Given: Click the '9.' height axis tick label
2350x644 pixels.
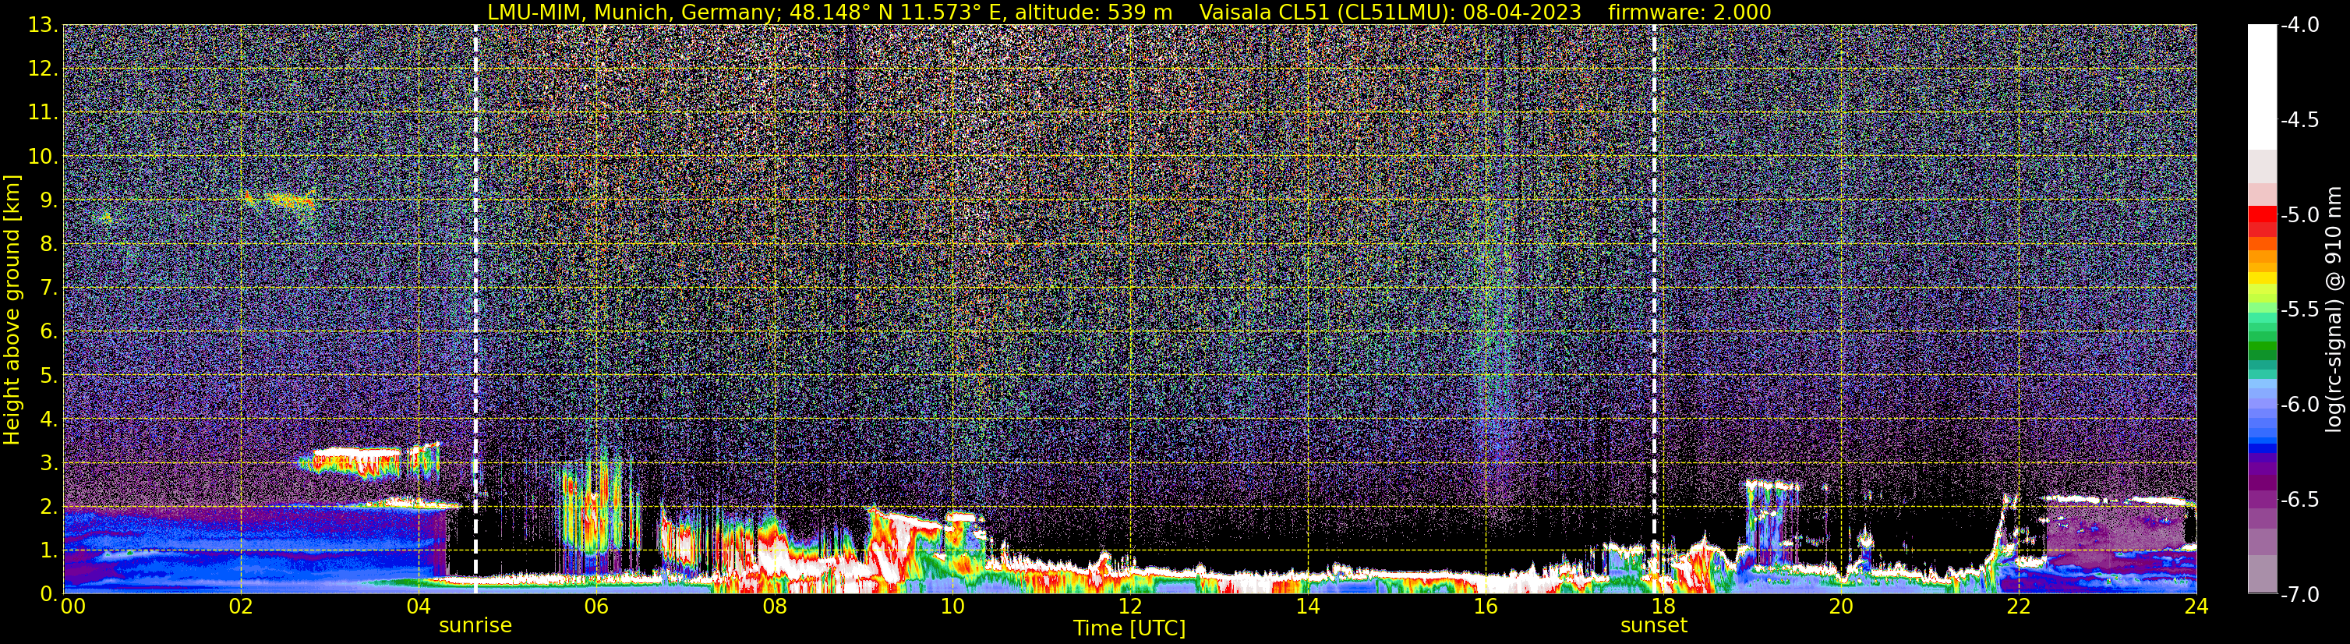Looking at the screenshot, I should coord(48,200).
